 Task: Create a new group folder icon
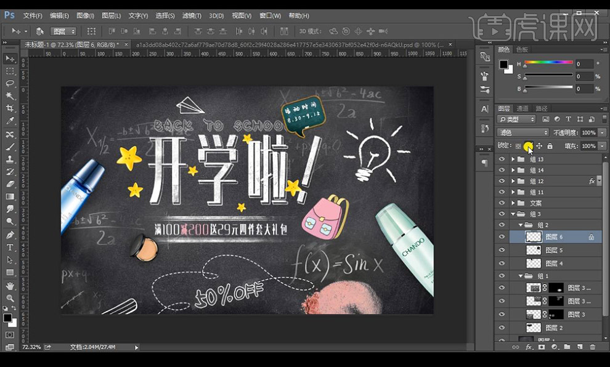pos(567,347)
